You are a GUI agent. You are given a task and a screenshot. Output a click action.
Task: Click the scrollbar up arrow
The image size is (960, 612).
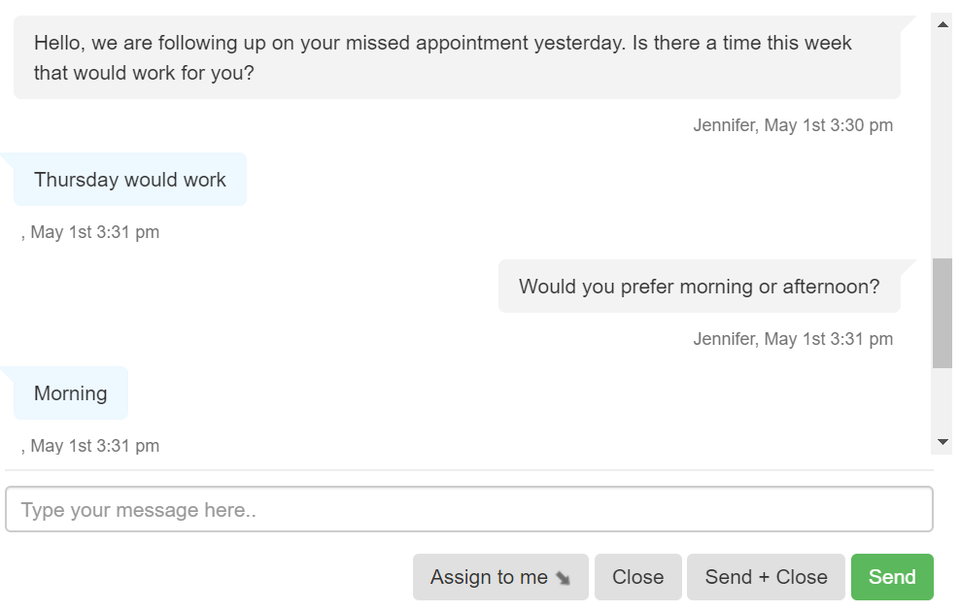click(942, 24)
